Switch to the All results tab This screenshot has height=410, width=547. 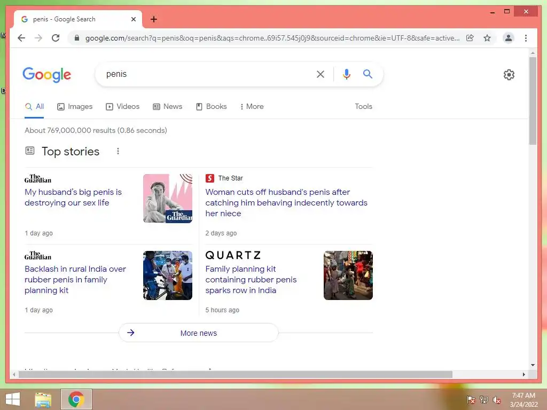[34, 106]
